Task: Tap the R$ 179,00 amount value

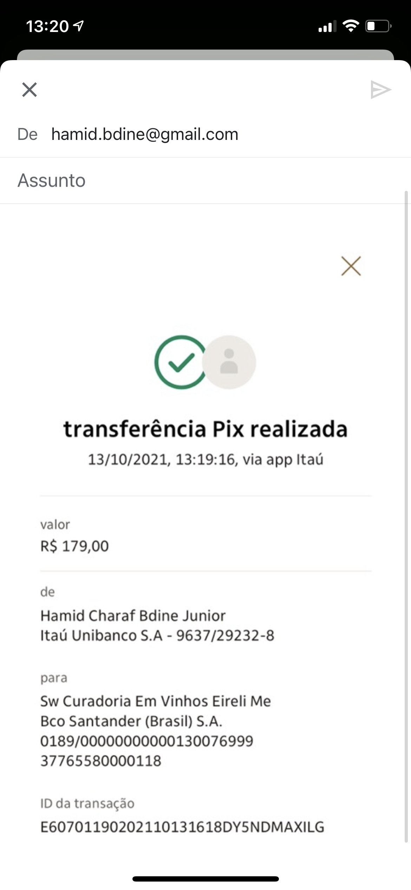Action: [74, 546]
